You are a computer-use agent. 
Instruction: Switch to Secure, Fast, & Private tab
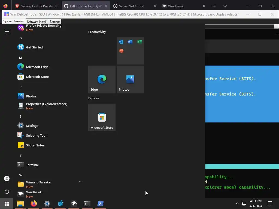point(37,6)
